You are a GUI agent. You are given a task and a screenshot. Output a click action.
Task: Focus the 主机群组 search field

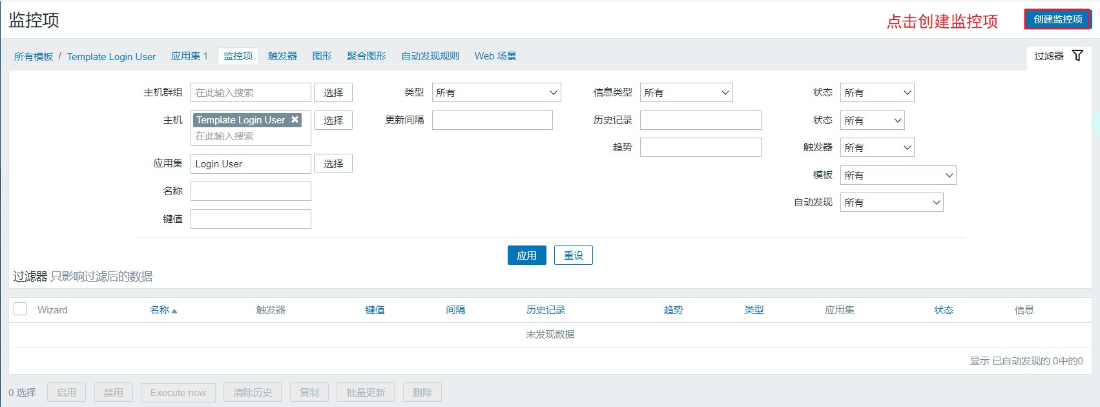[251, 92]
